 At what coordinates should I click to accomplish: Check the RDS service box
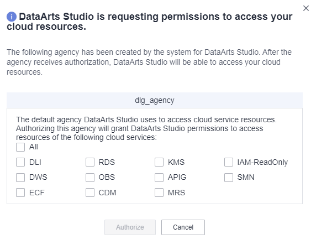click(90, 162)
